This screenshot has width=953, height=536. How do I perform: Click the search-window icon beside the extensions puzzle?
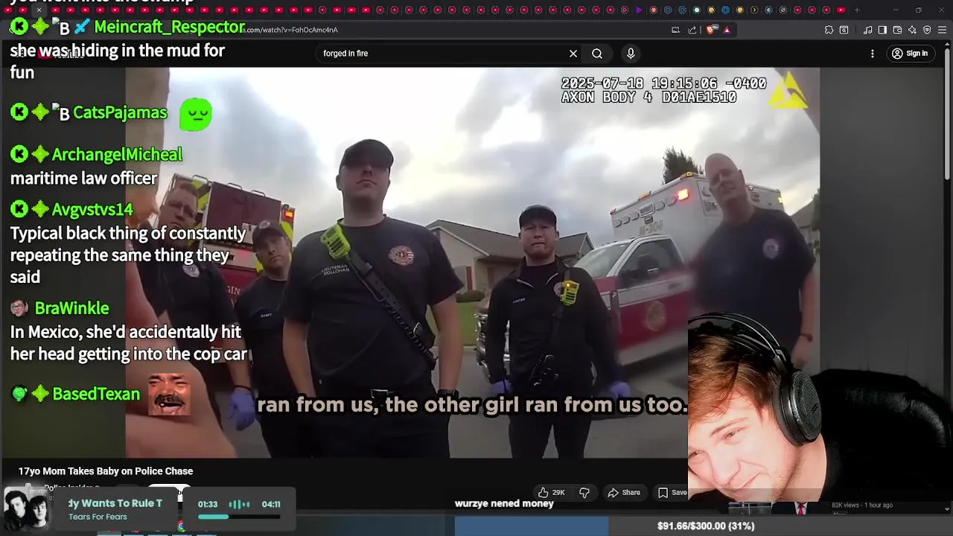(x=844, y=30)
